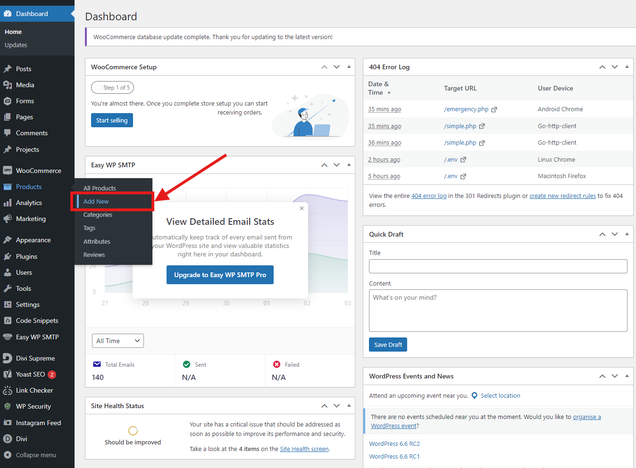Click the Posts pushpin icon
The image size is (636, 468).
(x=8, y=69)
